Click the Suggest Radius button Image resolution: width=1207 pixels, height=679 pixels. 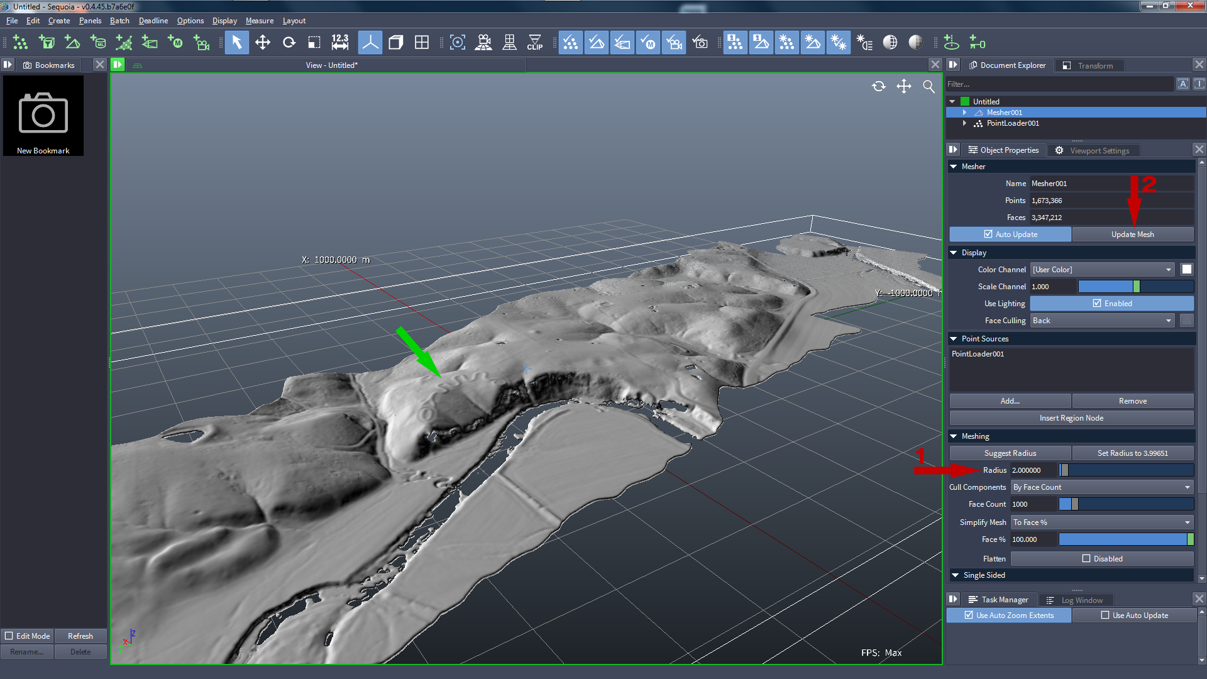click(1010, 453)
